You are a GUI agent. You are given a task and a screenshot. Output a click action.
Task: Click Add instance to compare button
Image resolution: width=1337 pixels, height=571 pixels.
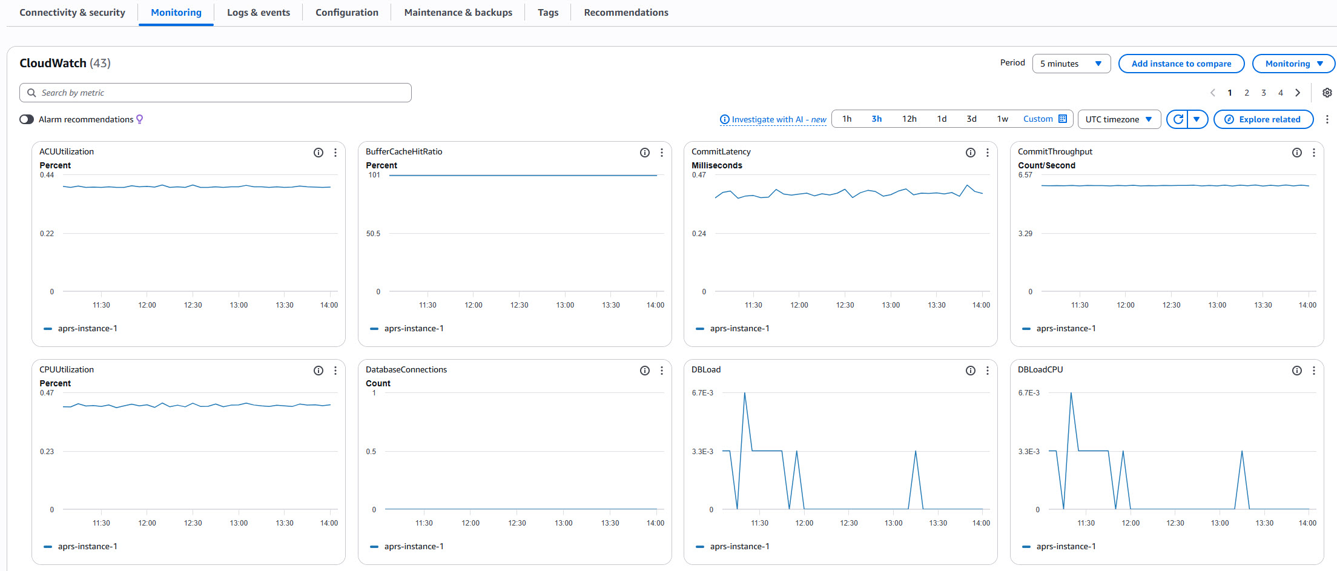point(1181,64)
